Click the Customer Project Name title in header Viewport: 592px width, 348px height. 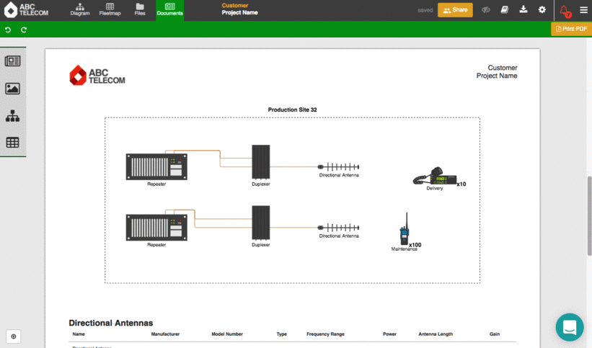click(239, 9)
